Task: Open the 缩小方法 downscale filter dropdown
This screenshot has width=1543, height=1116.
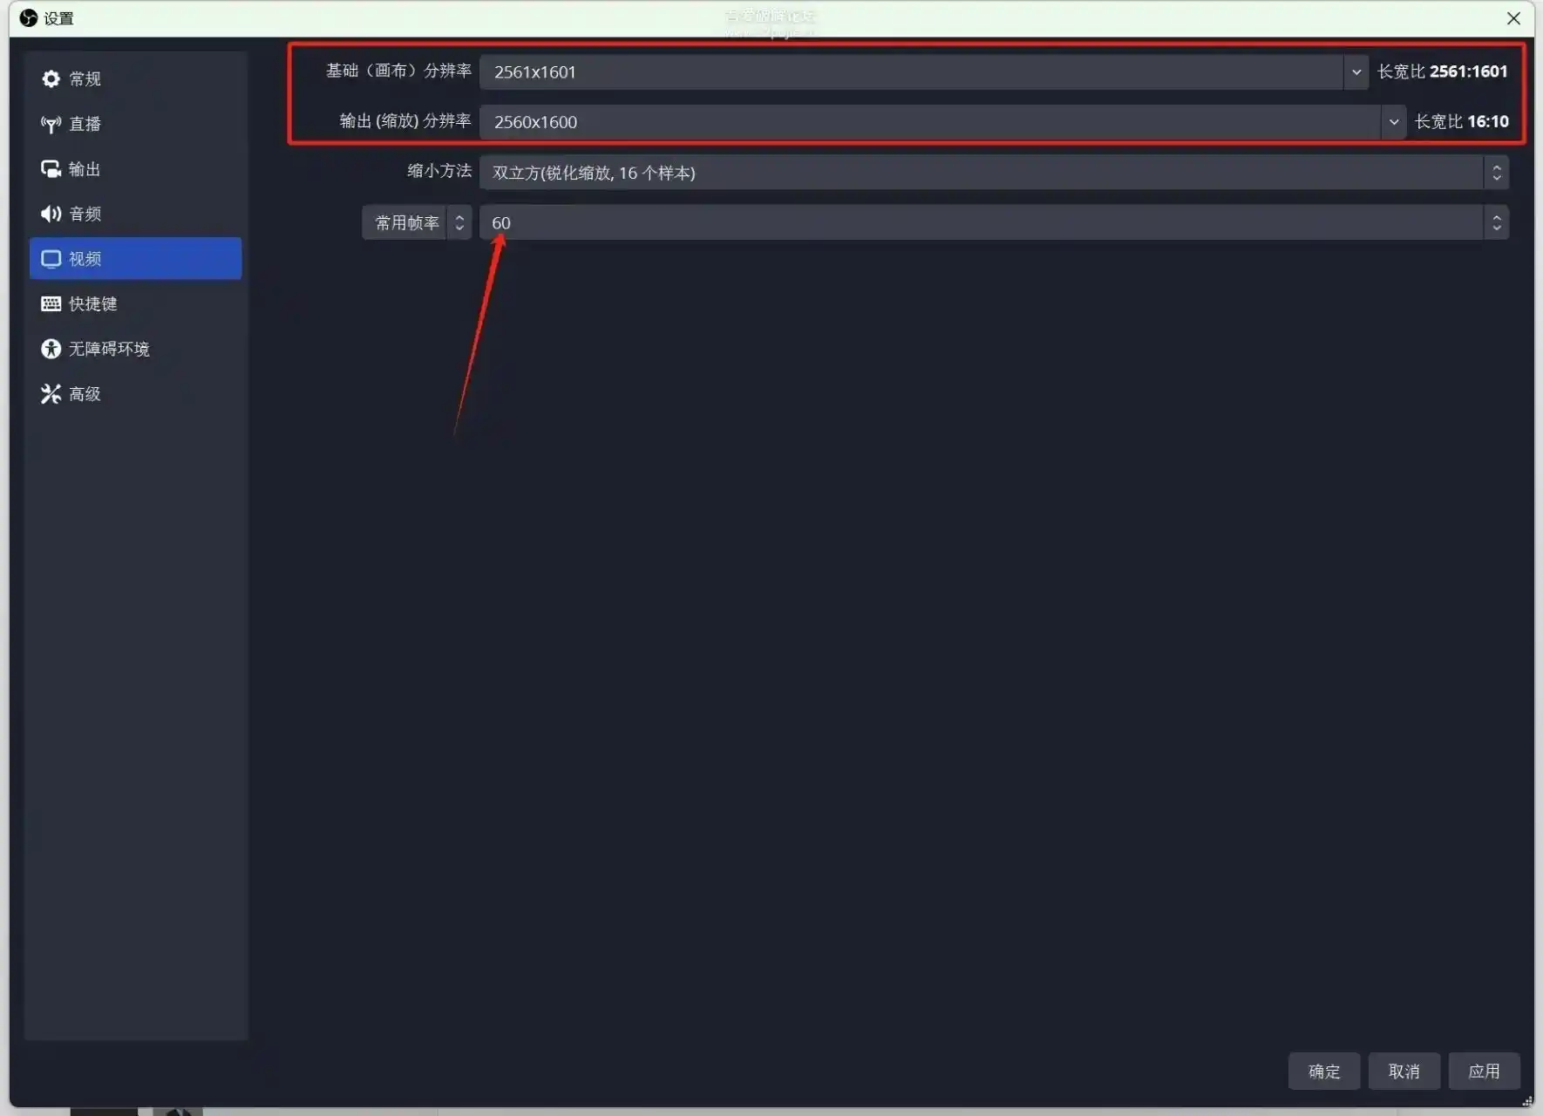Action: (x=1496, y=172)
